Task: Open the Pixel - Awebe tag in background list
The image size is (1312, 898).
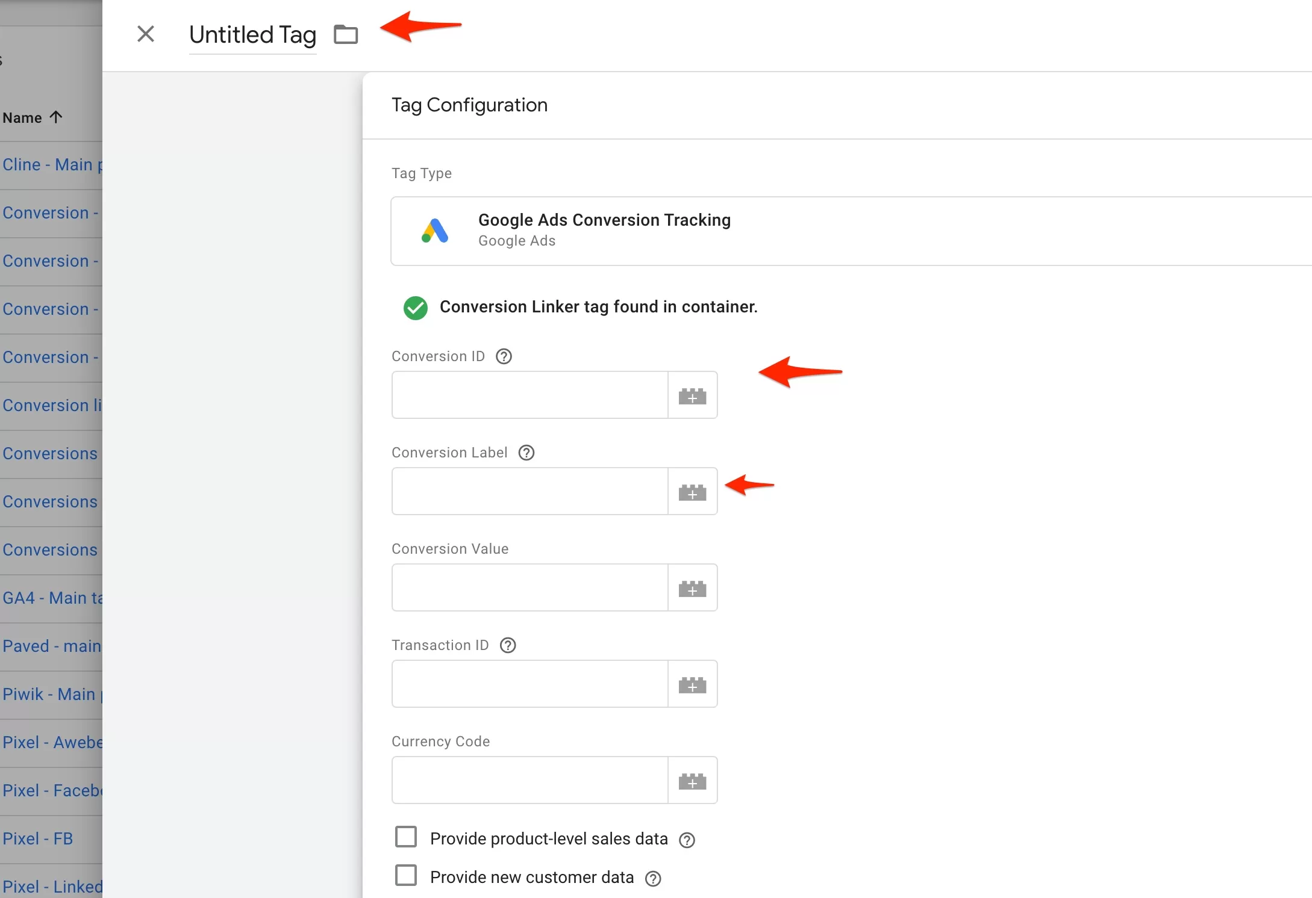Action: pyautogui.click(x=52, y=742)
